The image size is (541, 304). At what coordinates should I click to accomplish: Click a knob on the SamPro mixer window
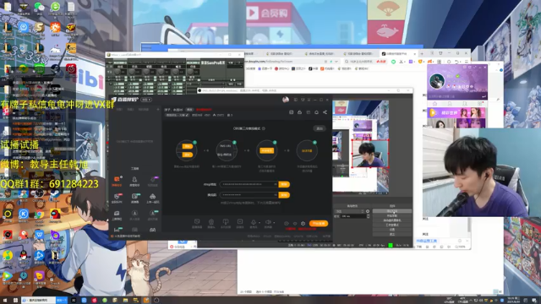117,72
